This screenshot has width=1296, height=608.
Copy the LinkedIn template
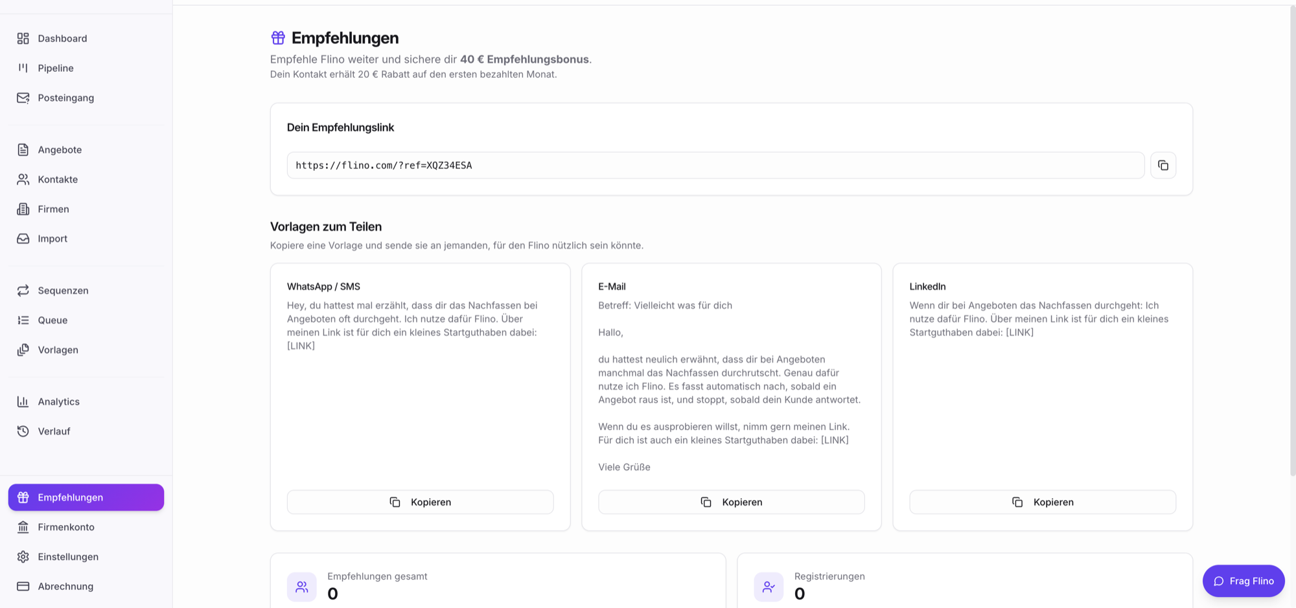pyautogui.click(x=1043, y=502)
